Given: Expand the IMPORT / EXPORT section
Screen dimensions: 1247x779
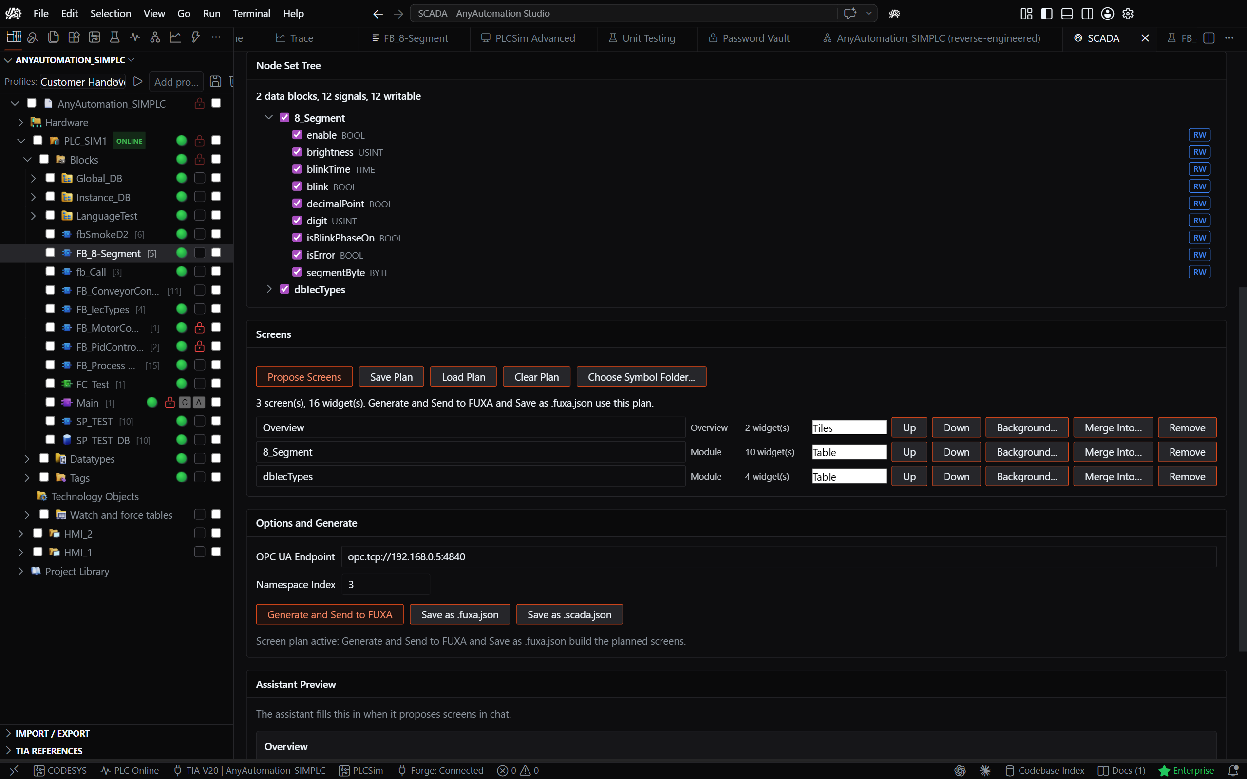Looking at the screenshot, I should click(x=52, y=733).
